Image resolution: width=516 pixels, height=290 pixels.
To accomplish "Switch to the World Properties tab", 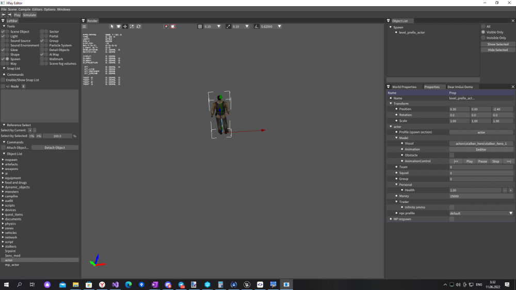I will coord(404,87).
